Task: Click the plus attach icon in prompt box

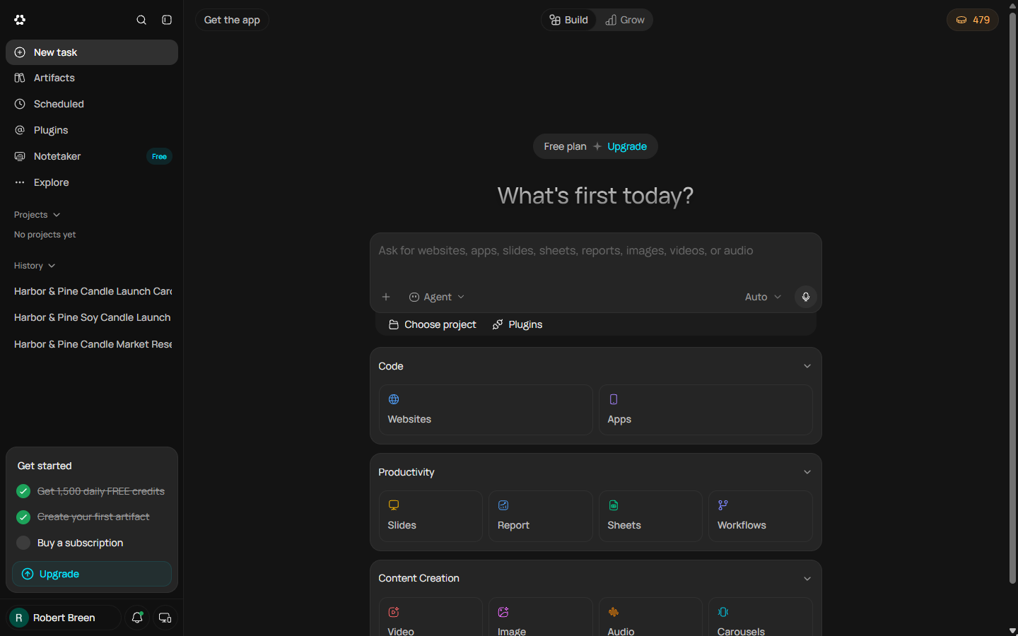Action: coord(386,297)
